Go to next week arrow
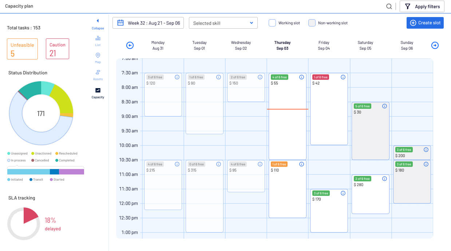The image size is (451, 251). (x=435, y=45)
